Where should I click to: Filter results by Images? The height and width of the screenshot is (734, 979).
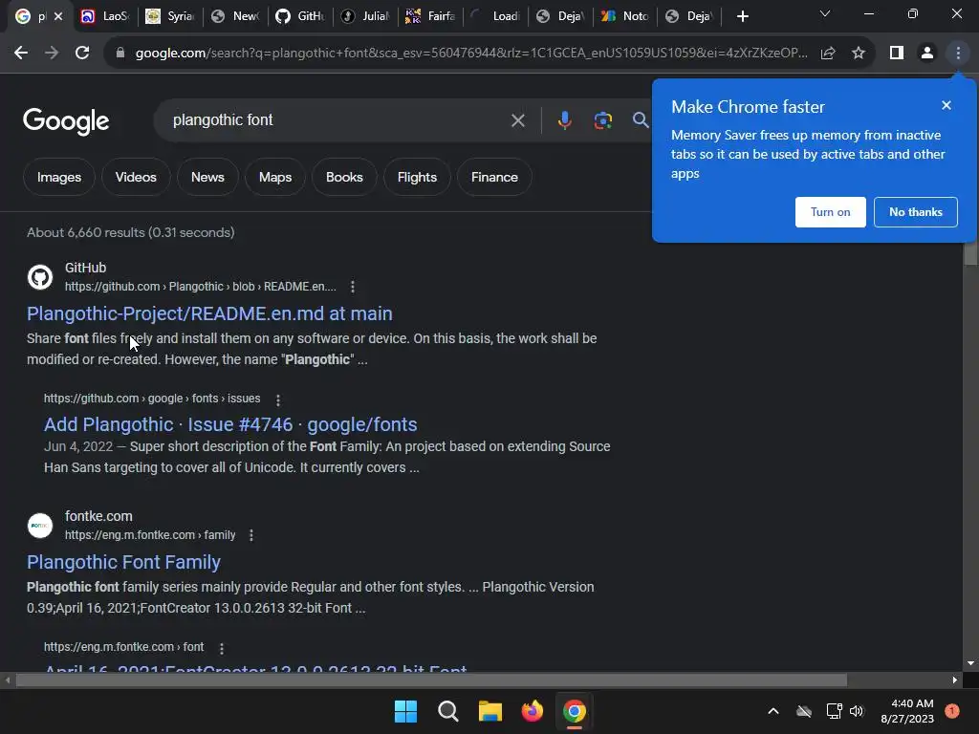pos(59,177)
